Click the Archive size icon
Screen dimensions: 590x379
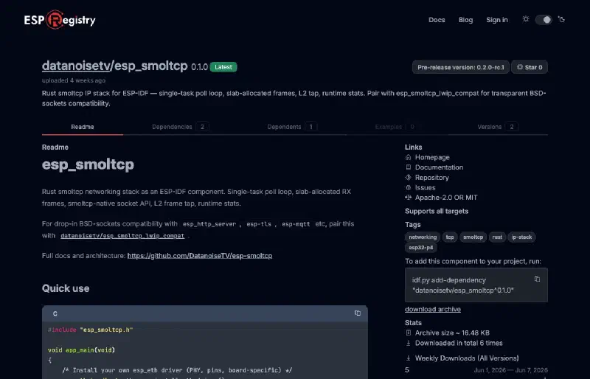[409, 333]
